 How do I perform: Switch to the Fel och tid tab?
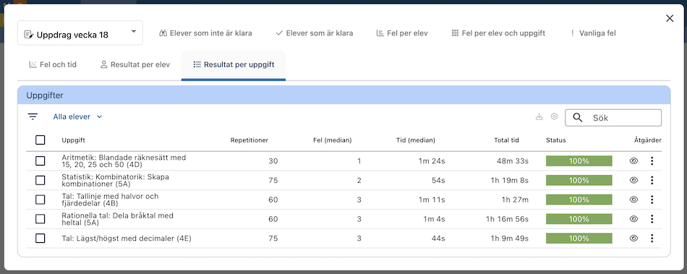(53, 65)
